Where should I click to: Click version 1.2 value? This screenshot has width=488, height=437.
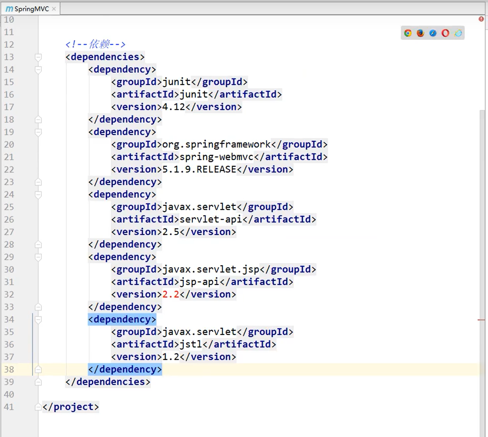[x=171, y=357]
